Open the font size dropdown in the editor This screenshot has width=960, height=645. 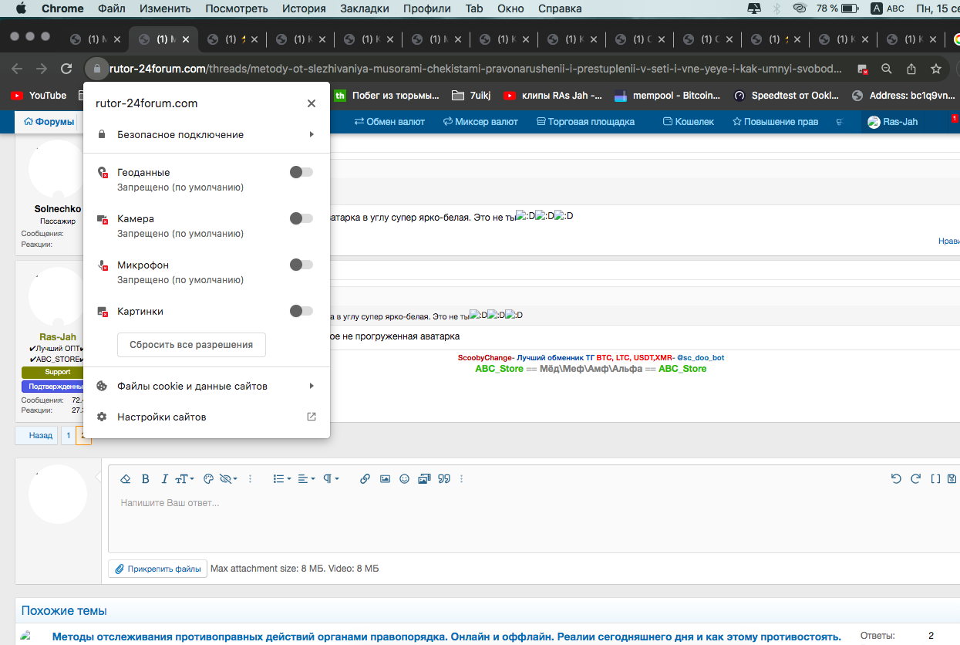click(185, 479)
